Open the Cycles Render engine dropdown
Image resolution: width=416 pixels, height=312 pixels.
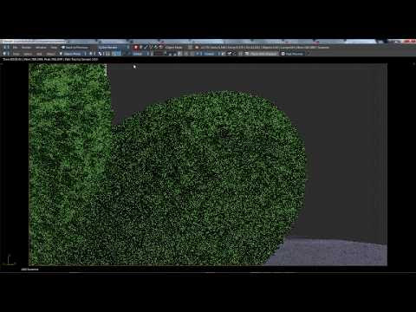(114, 48)
